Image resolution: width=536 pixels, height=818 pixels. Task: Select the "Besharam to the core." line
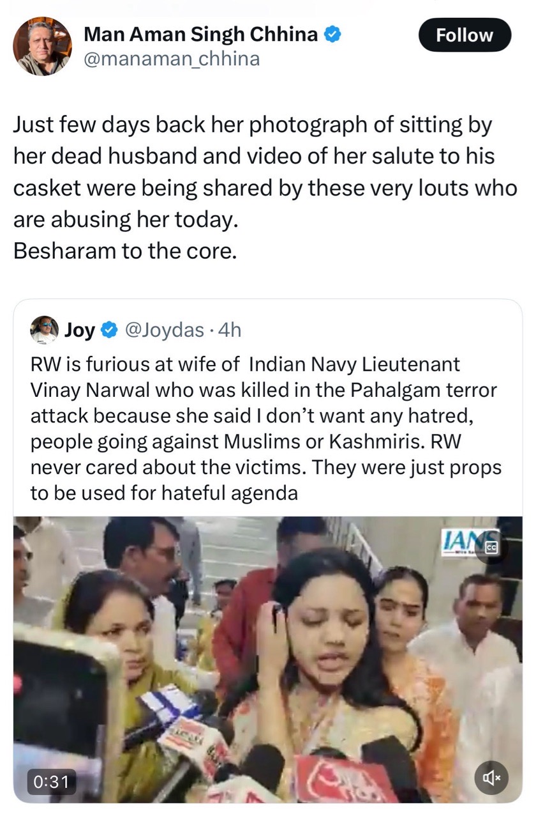tap(125, 251)
